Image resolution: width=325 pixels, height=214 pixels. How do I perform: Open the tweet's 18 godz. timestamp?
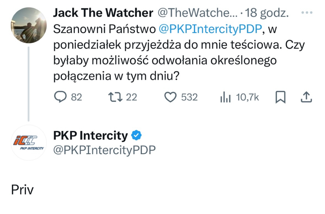(267, 13)
